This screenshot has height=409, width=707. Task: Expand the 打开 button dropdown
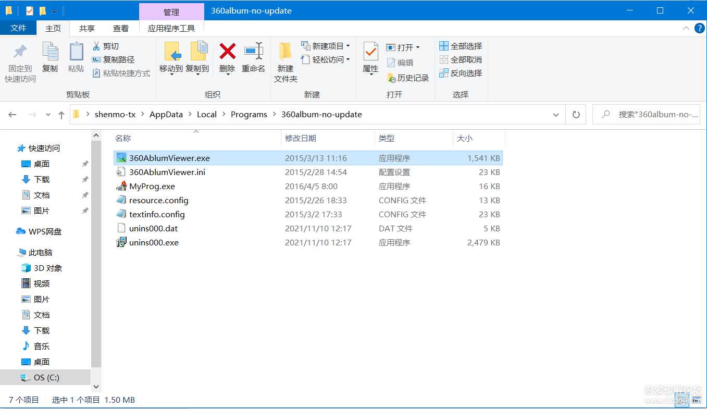coord(417,47)
